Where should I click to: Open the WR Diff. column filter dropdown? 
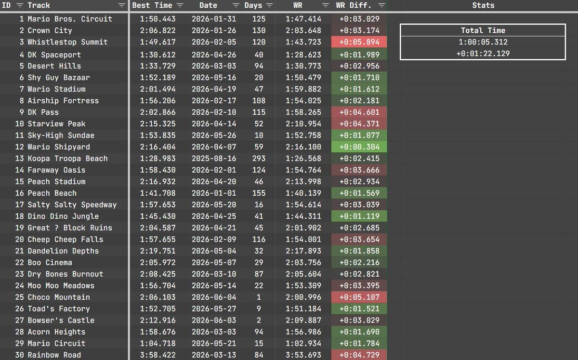tap(381, 6)
